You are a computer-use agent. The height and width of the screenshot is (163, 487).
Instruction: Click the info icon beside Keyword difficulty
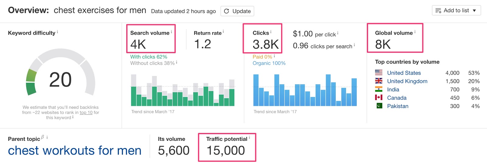pos(57,32)
